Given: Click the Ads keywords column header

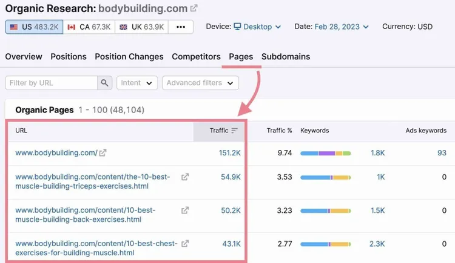Looking at the screenshot, I should pyautogui.click(x=426, y=131).
